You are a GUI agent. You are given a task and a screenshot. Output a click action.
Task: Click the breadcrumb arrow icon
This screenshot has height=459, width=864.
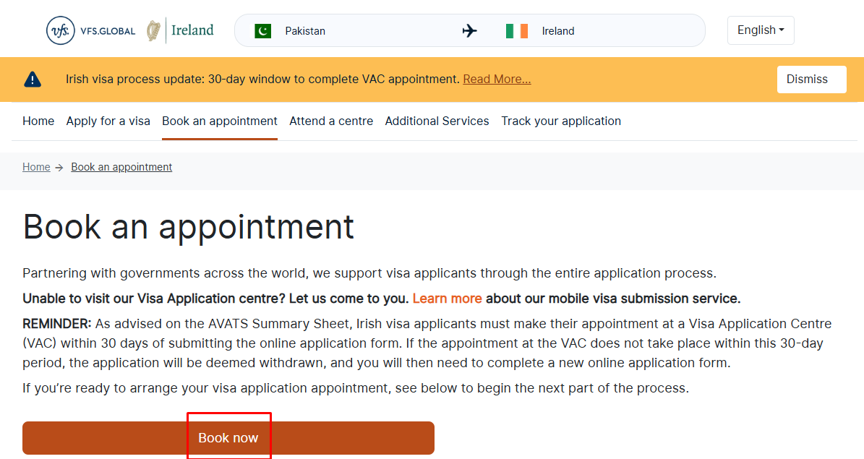(x=59, y=168)
